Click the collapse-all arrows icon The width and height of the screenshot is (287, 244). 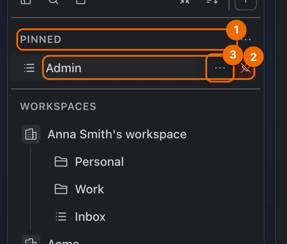point(184,1)
